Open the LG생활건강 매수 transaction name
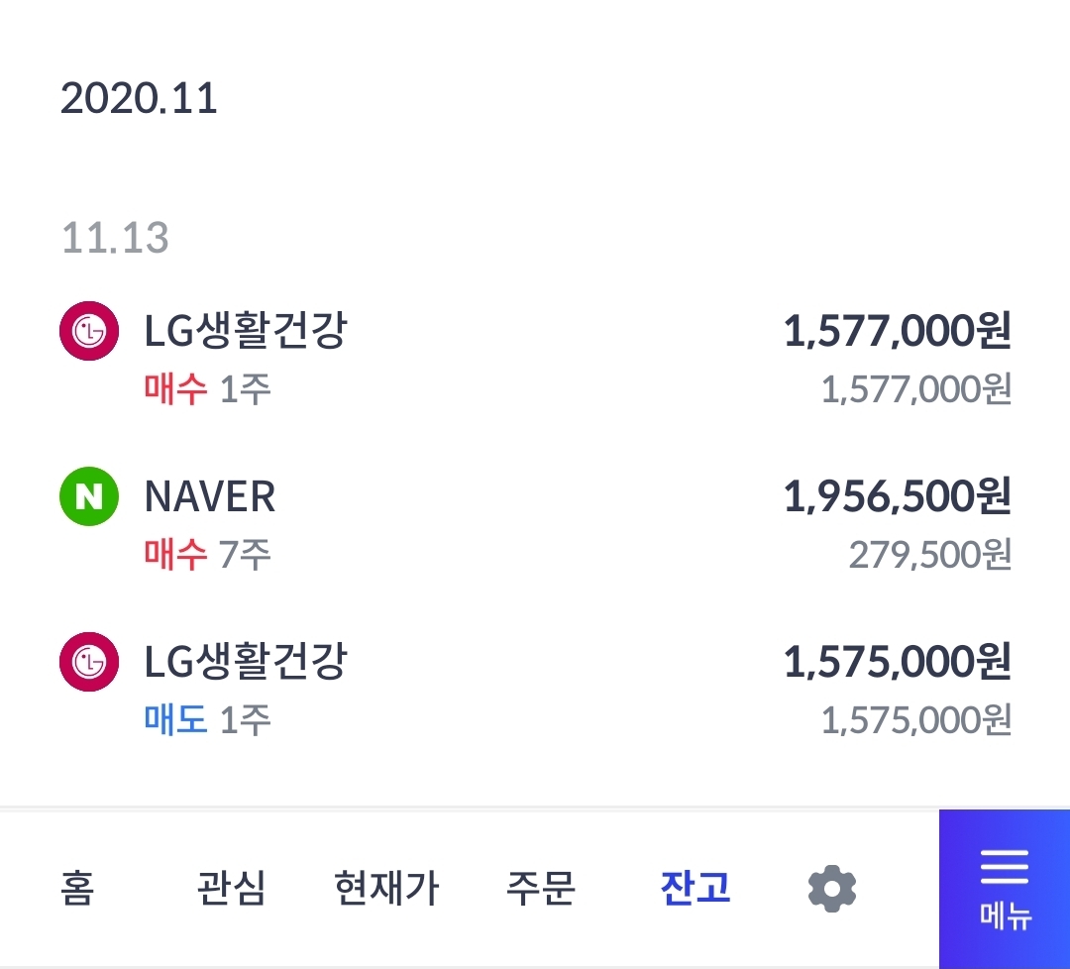The height and width of the screenshot is (969, 1070). point(246,331)
